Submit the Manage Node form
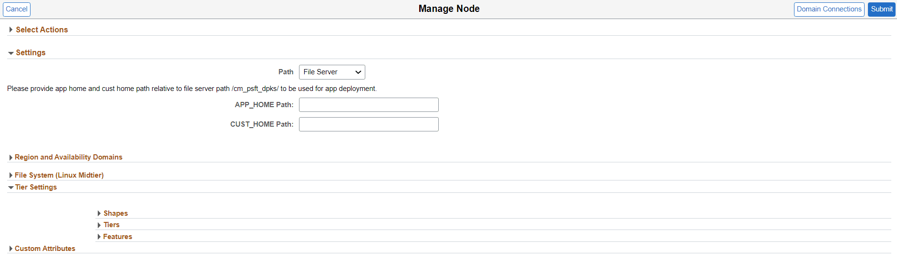The image size is (897, 270). coord(881,9)
